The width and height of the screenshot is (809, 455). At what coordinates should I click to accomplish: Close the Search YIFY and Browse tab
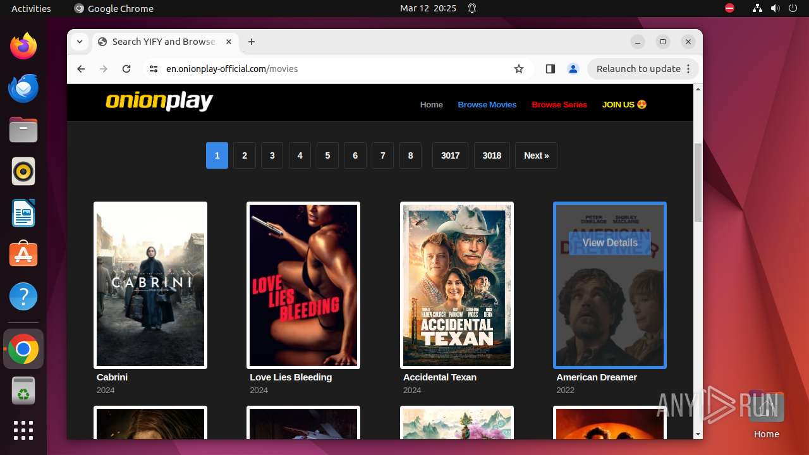click(229, 42)
